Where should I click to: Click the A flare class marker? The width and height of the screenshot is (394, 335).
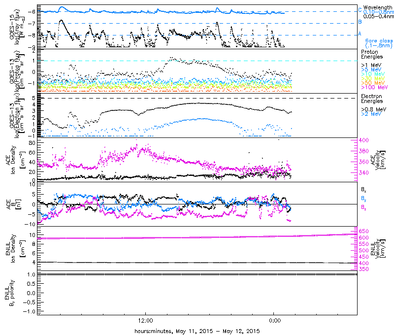click(360, 33)
